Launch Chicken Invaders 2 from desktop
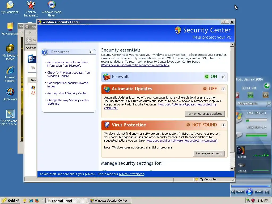272x204 pixels. pyautogui.click(x=31, y=9)
